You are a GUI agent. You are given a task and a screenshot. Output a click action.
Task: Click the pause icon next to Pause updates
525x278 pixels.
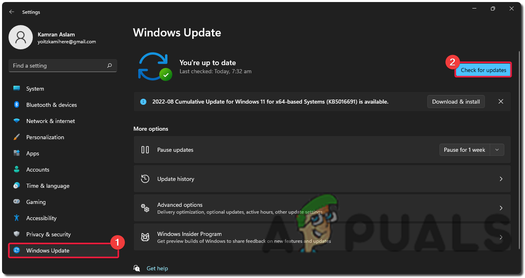pyautogui.click(x=145, y=150)
